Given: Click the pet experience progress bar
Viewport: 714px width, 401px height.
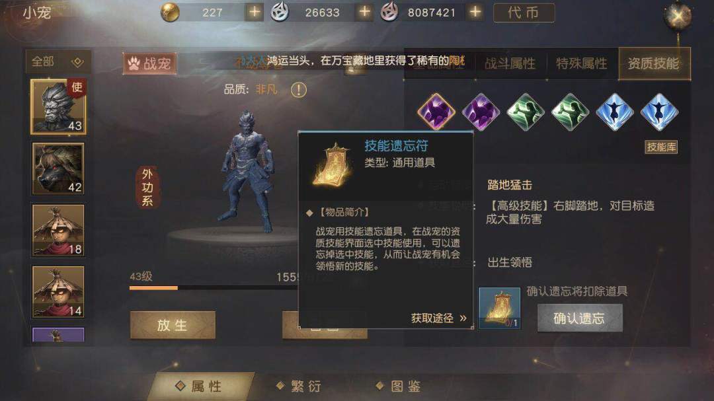Looking at the screenshot, I should (214, 287).
